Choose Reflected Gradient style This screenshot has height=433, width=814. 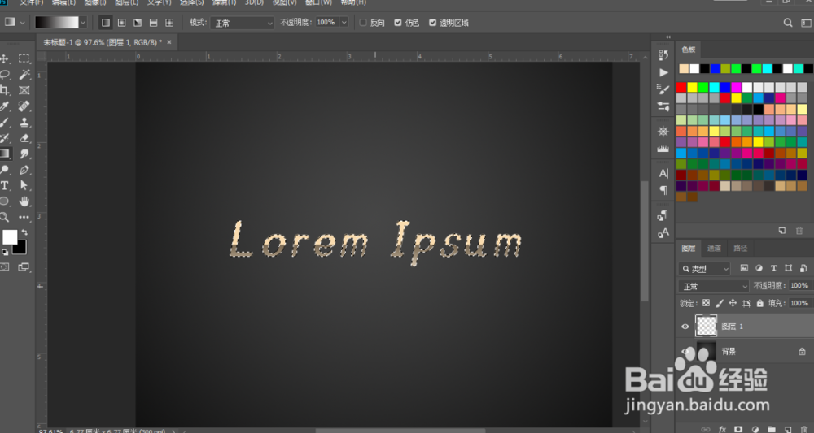tap(153, 23)
